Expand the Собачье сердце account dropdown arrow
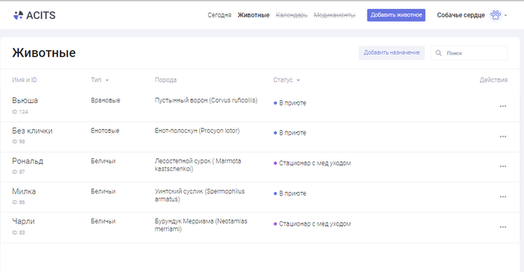 tap(505, 16)
